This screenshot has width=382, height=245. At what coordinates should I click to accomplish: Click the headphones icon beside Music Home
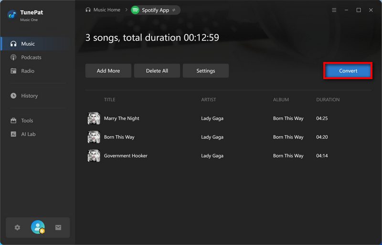[88, 10]
